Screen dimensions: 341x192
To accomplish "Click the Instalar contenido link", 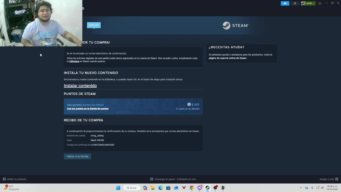I will click(x=80, y=86).
